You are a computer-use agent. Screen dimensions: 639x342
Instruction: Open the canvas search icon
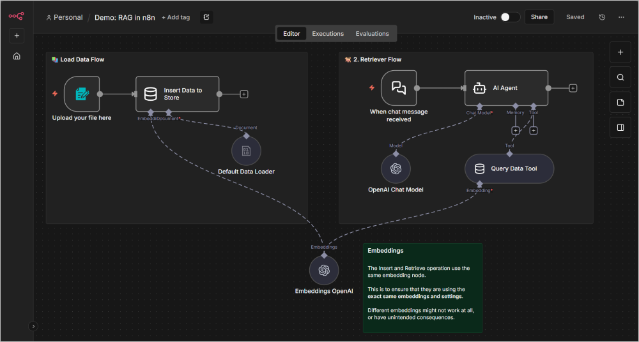(620, 78)
